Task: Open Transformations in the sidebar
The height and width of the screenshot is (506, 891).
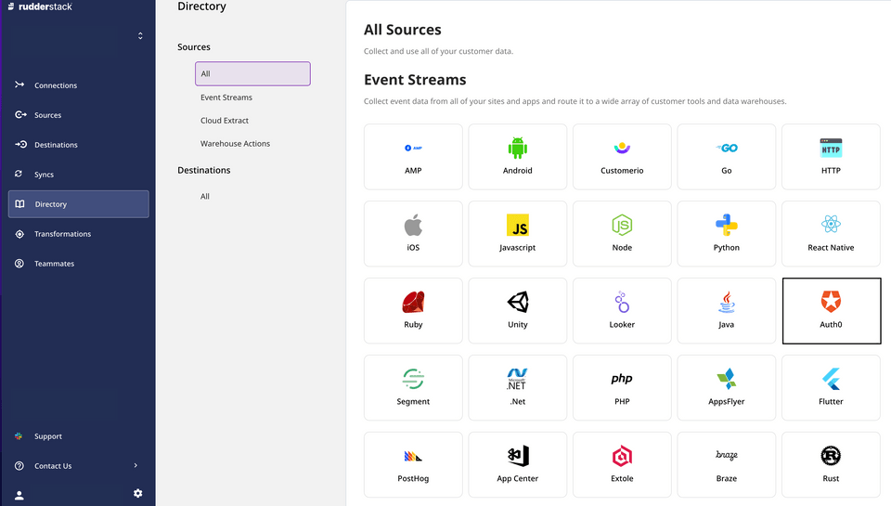Action: 78,234
